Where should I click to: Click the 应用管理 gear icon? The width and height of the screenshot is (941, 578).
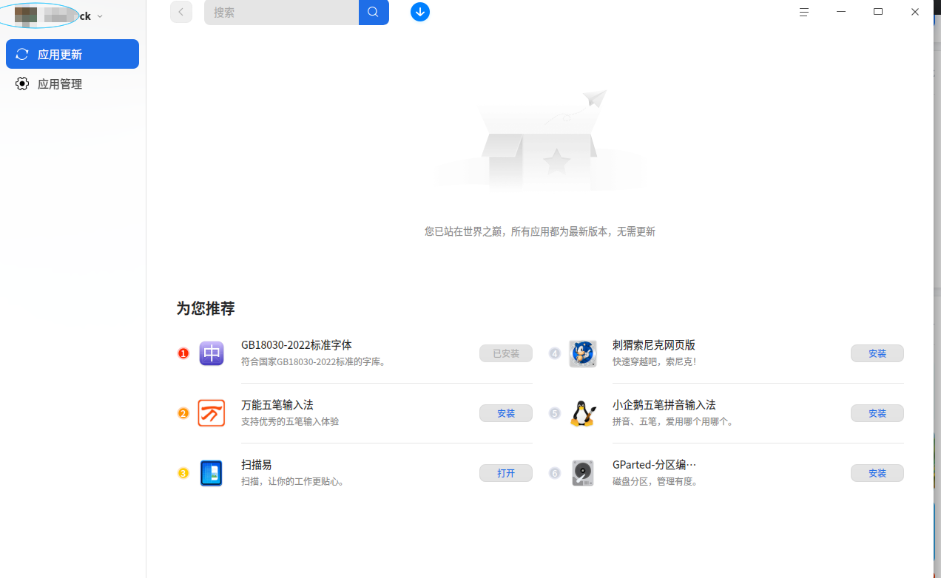22,84
